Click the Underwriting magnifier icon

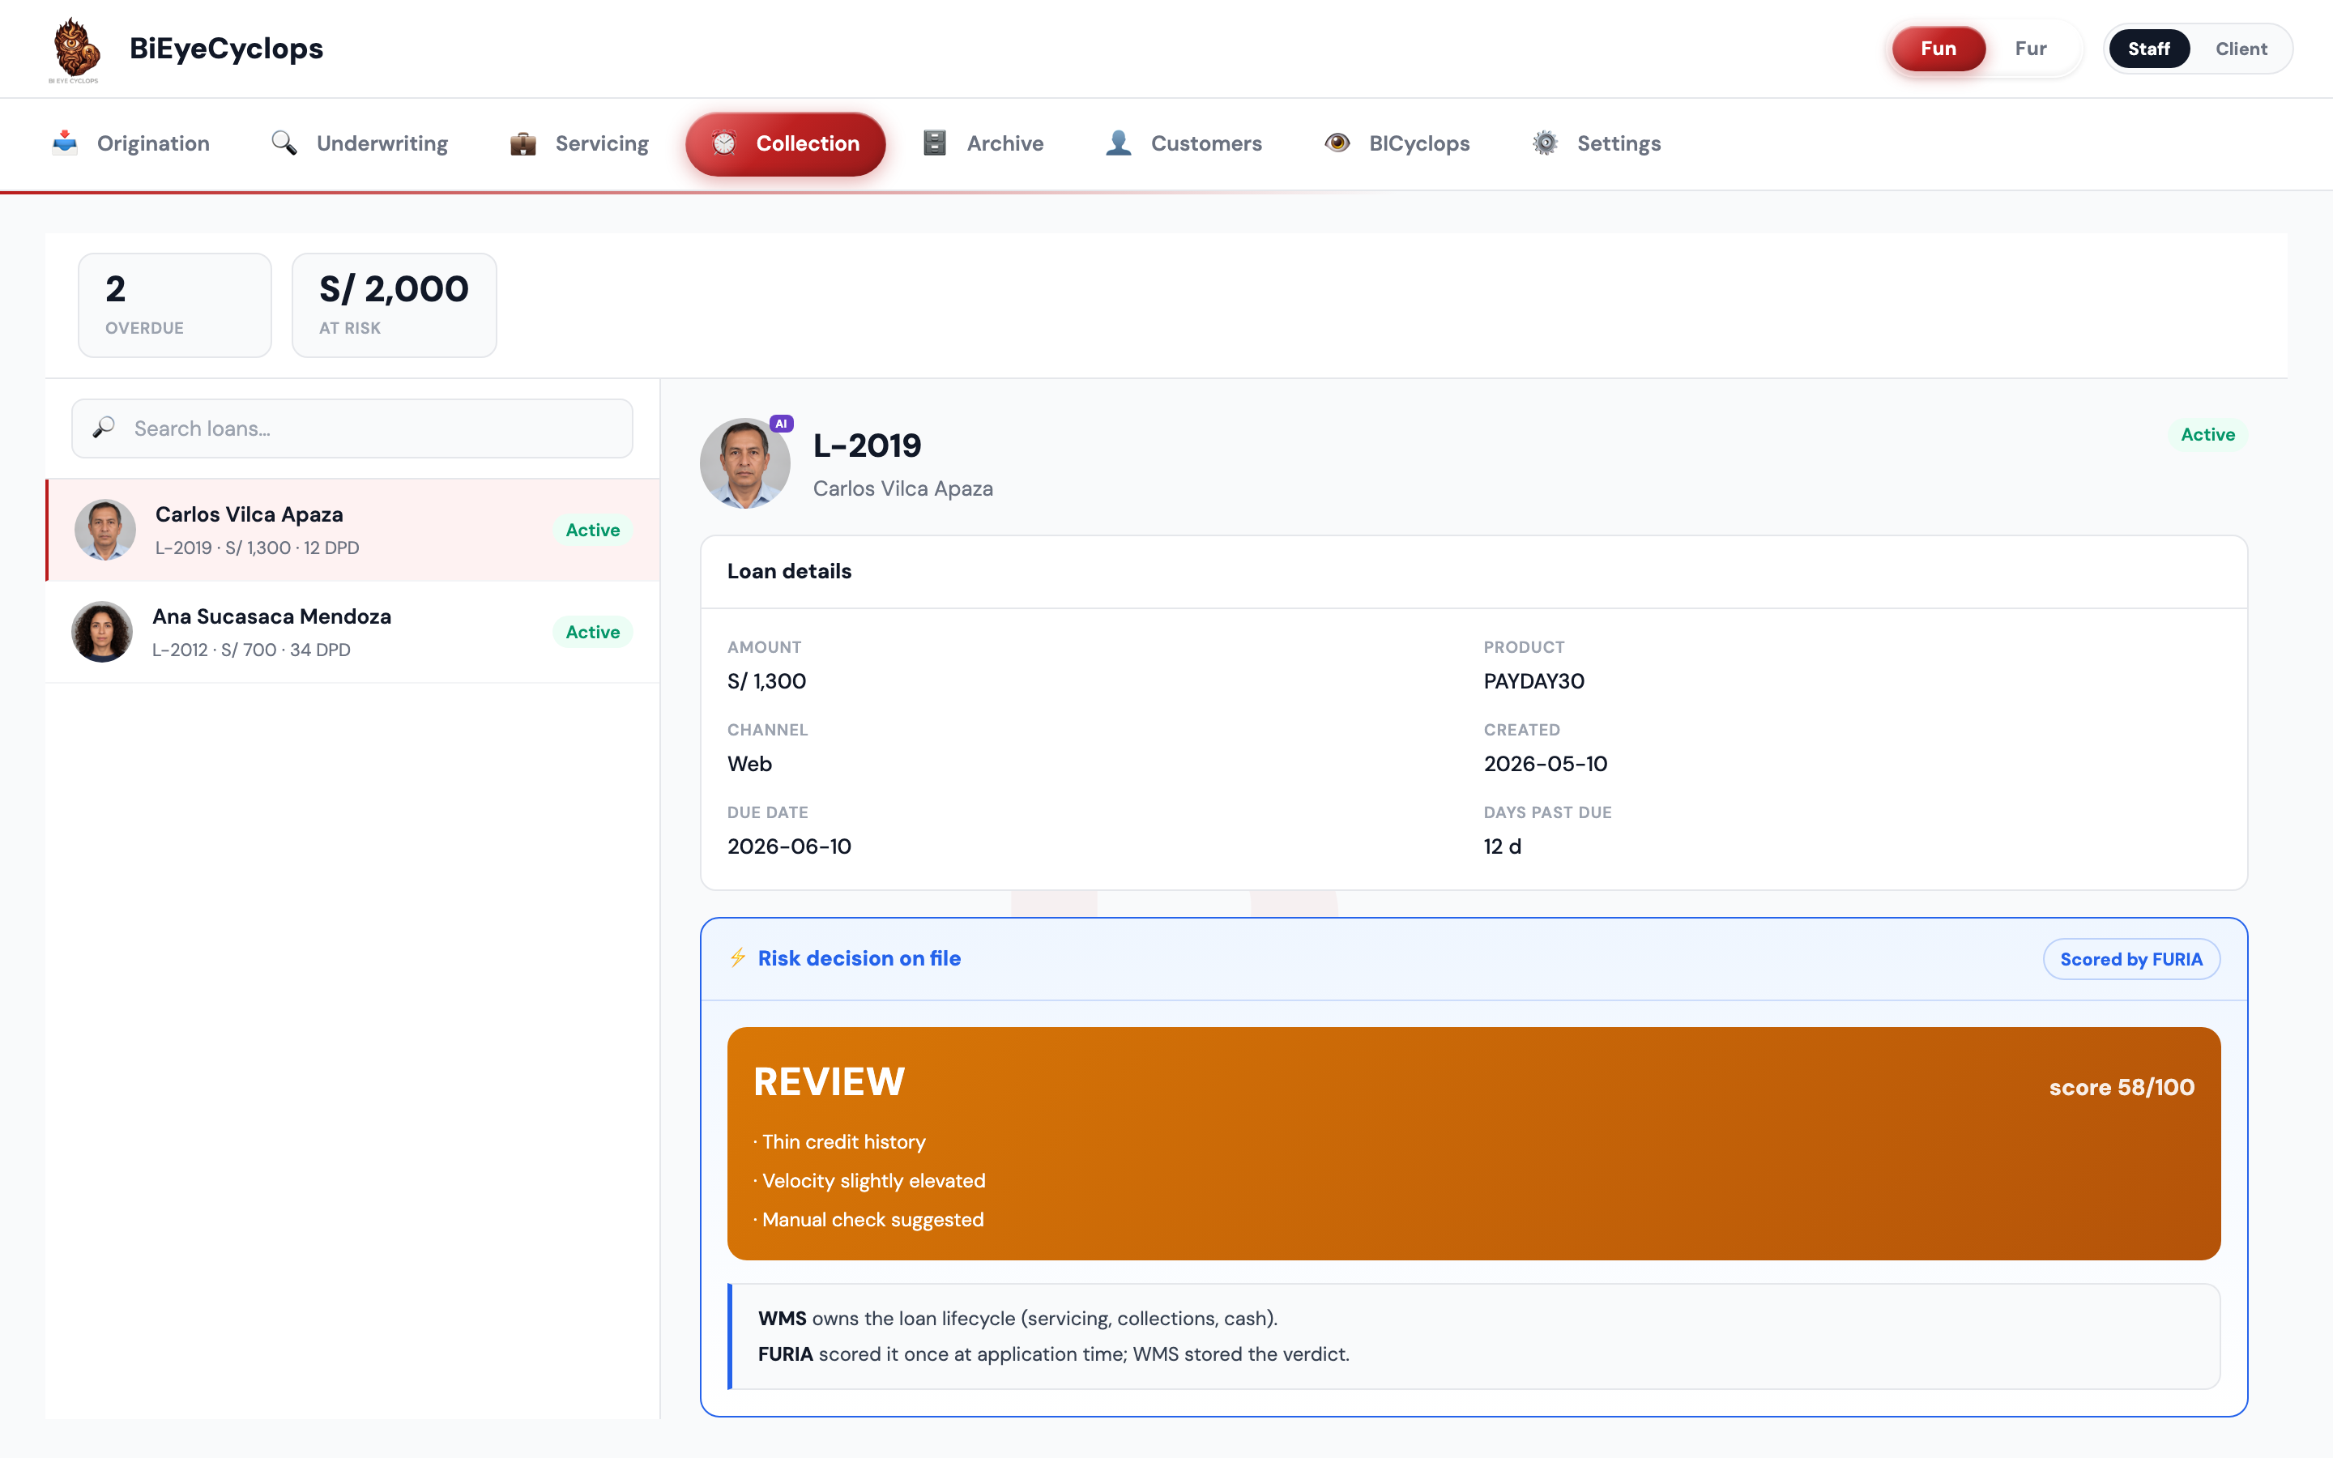[284, 143]
